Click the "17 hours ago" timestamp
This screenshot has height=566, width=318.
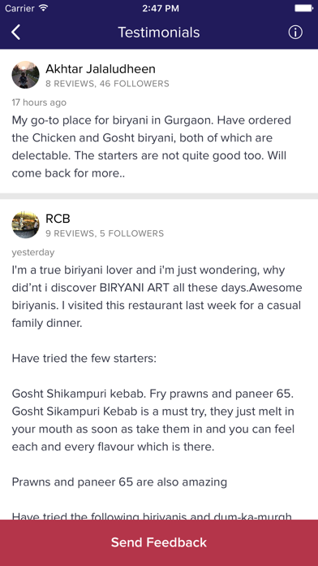[39, 102]
